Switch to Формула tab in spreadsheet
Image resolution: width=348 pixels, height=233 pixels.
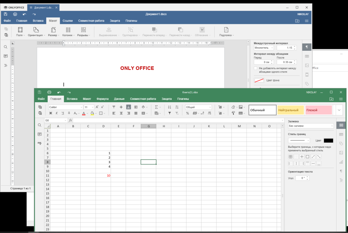[103, 99]
